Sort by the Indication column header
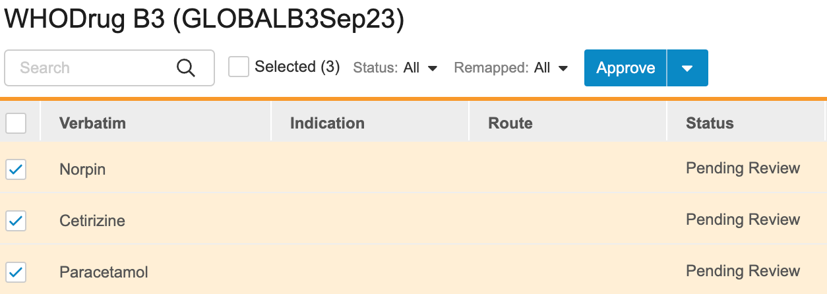Viewport: 827px width, 294px height. [327, 123]
